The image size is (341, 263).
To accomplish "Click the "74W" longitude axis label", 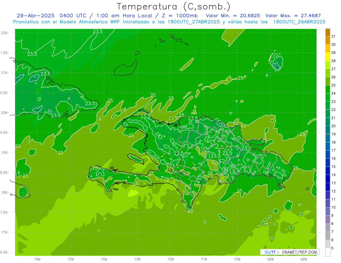I will click(104, 259).
